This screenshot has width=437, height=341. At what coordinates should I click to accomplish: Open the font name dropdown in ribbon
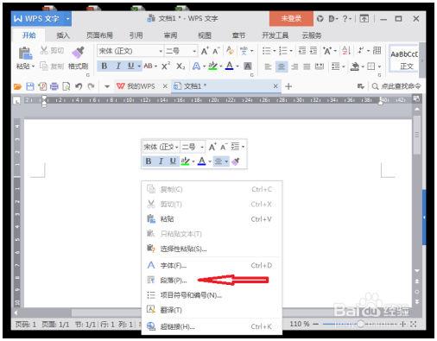[161, 51]
